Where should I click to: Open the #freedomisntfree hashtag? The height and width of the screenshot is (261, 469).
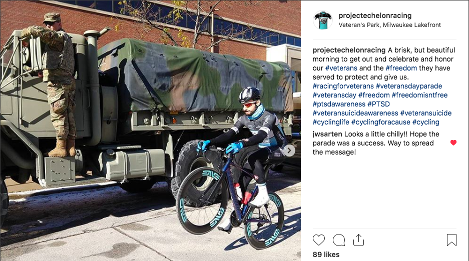[x=419, y=95]
